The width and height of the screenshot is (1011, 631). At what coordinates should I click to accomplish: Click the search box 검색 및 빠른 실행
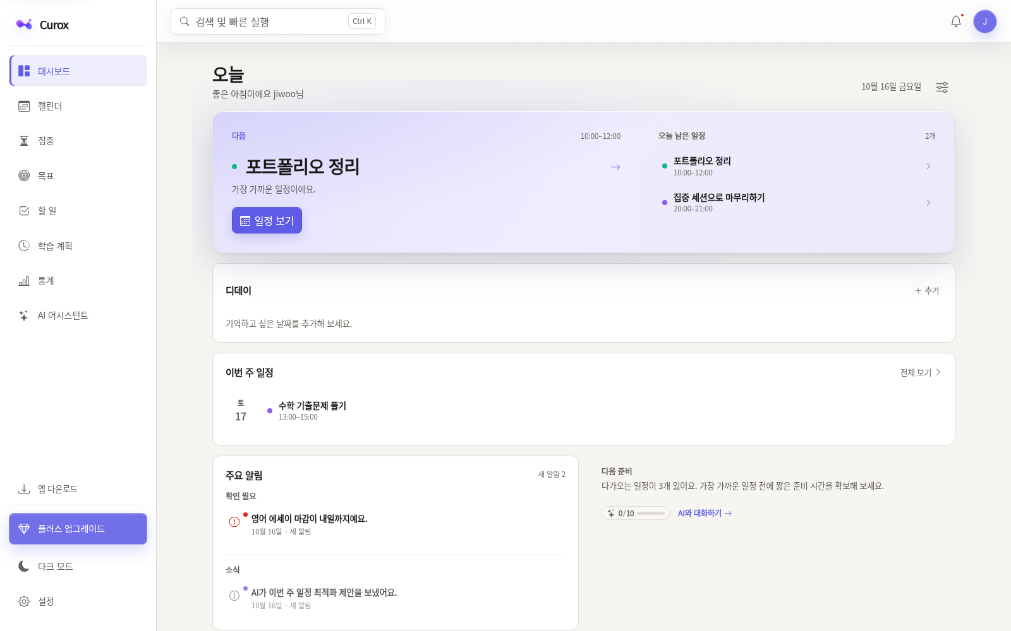[278, 21]
